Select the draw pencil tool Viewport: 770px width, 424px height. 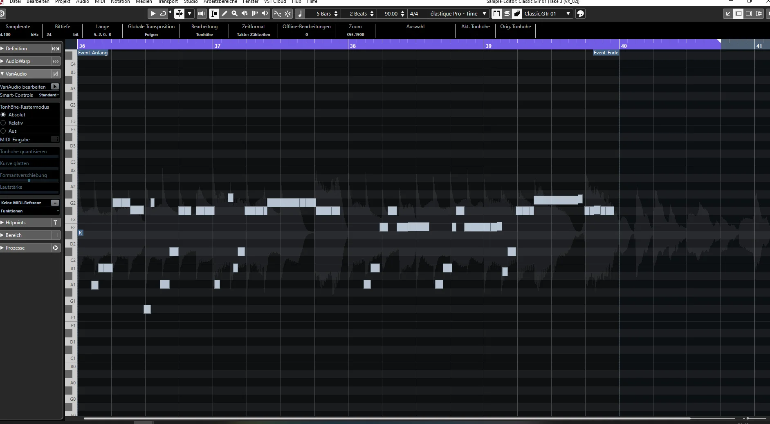point(224,13)
